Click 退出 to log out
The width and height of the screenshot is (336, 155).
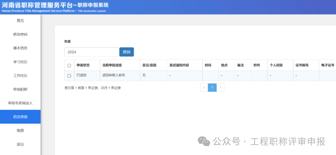click(x=20, y=144)
